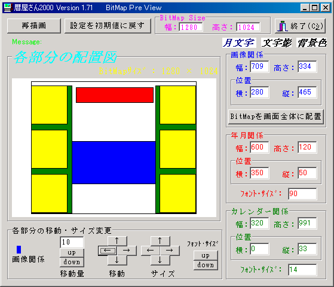Increase font size with up button
Screen dimensions: 334x287
click(206, 255)
